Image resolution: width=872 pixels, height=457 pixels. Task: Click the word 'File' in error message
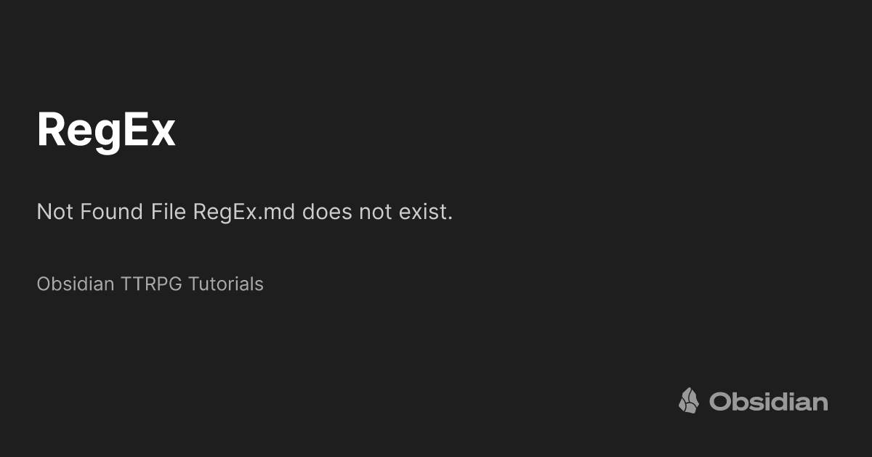point(169,212)
